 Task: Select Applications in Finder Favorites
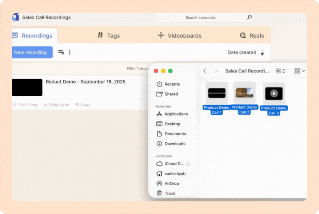tap(176, 114)
